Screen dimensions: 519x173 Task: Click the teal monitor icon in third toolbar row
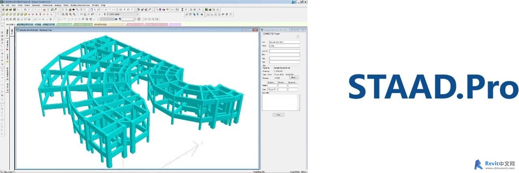116,19
